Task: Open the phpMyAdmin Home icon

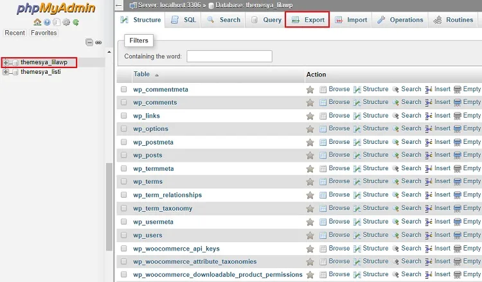Action: [37, 22]
